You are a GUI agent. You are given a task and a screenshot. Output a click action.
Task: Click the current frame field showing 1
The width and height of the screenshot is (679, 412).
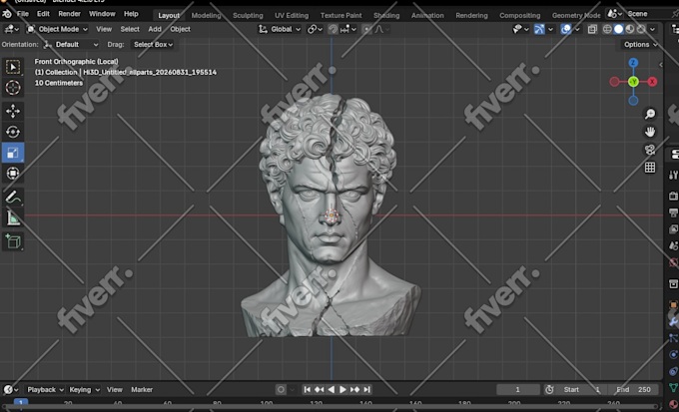click(x=518, y=389)
